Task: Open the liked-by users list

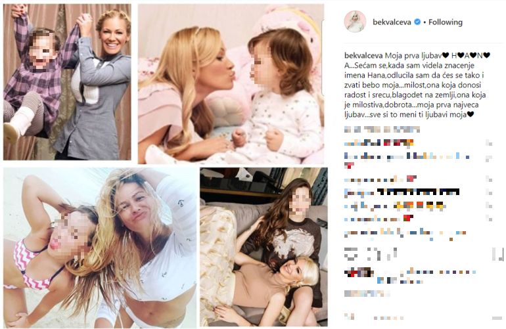Action: coord(410,276)
